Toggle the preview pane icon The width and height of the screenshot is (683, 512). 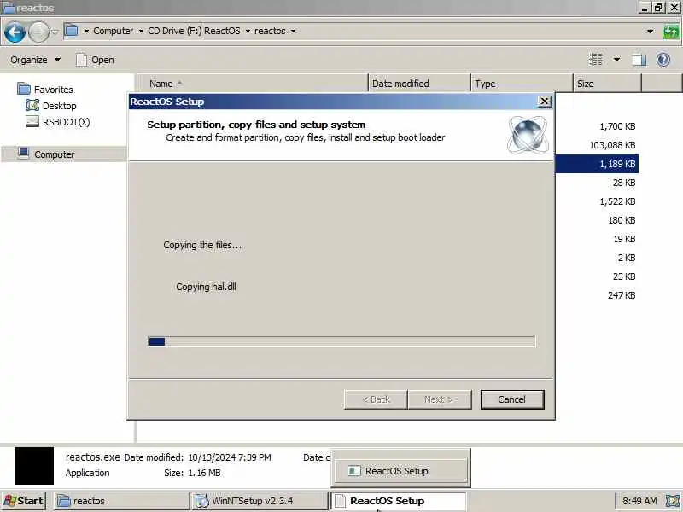click(x=639, y=59)
